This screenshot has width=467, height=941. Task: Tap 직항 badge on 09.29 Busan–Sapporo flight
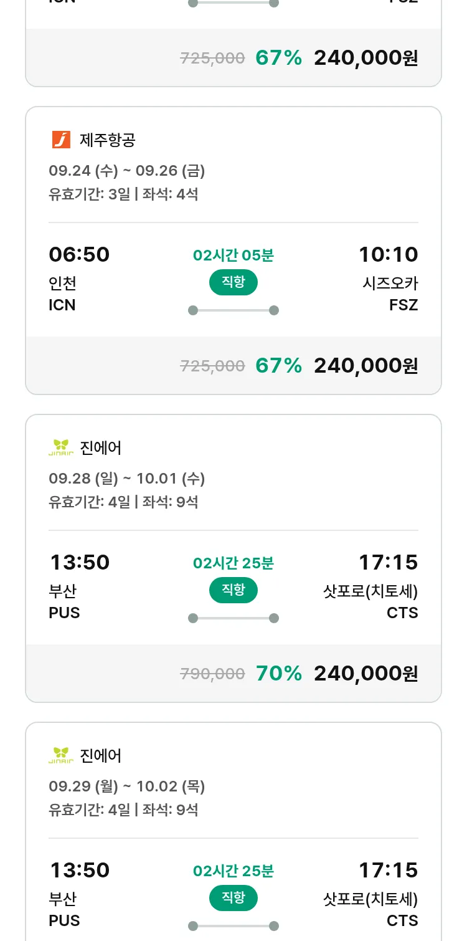[233, 898]
